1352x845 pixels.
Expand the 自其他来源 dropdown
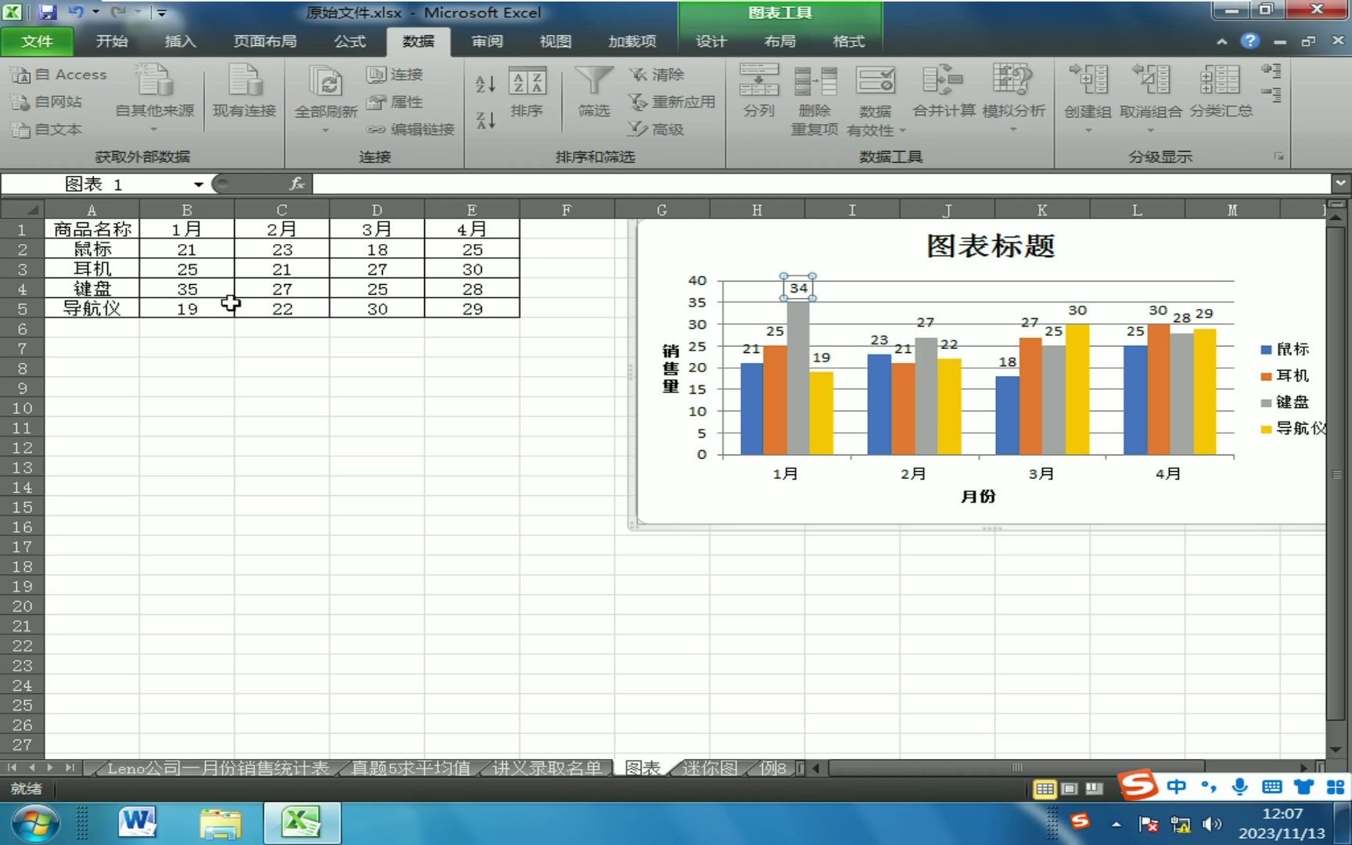point(153,129)
